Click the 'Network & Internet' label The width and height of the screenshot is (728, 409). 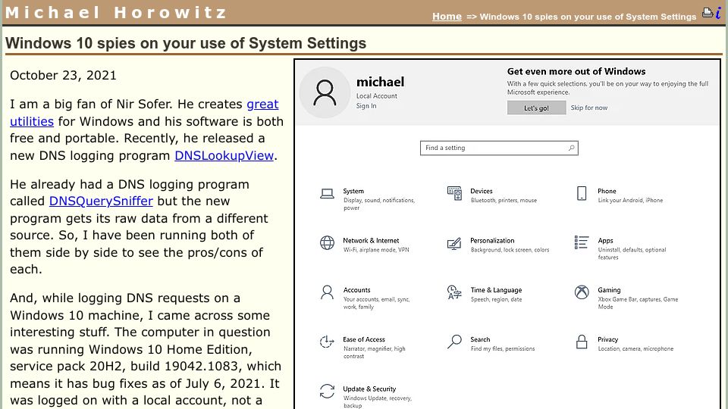click(371, 240)
